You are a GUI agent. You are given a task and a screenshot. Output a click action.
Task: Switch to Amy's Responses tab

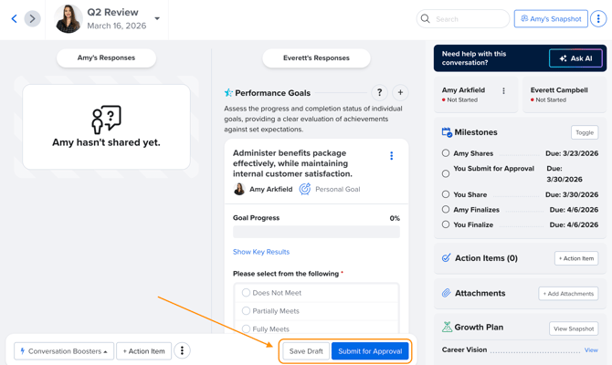[x=106, y=57]
